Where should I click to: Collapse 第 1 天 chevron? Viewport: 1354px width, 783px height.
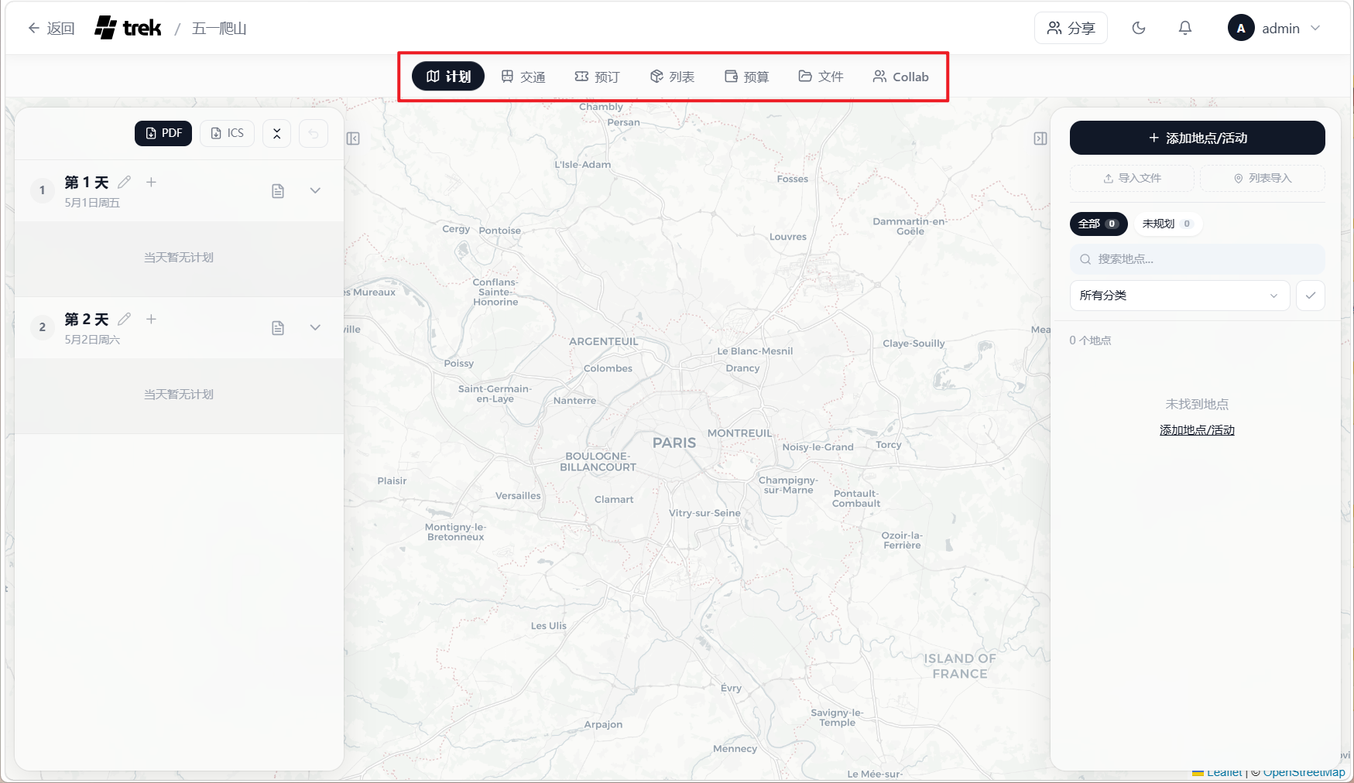[315, 190]
